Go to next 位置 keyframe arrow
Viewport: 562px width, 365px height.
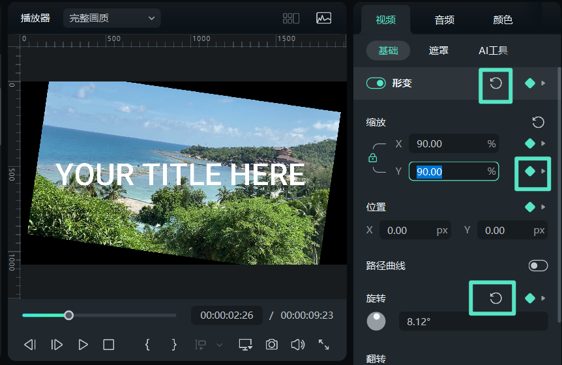pyautogui.click(x=543, y=207)
